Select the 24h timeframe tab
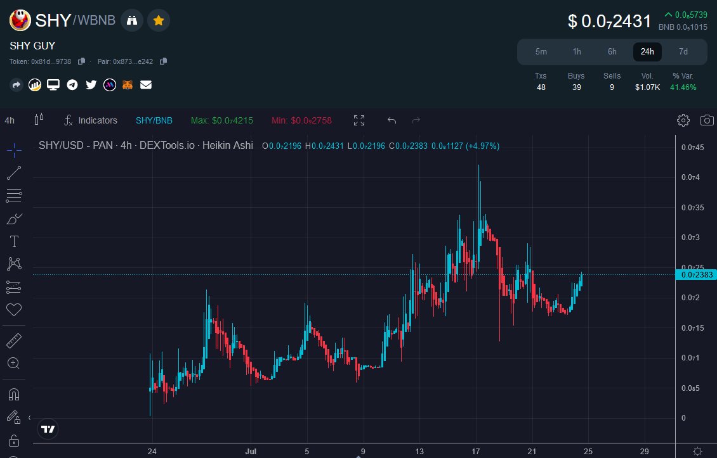This screenshot has height=458, width=717. pyautogui.click(x=647, y=51)
